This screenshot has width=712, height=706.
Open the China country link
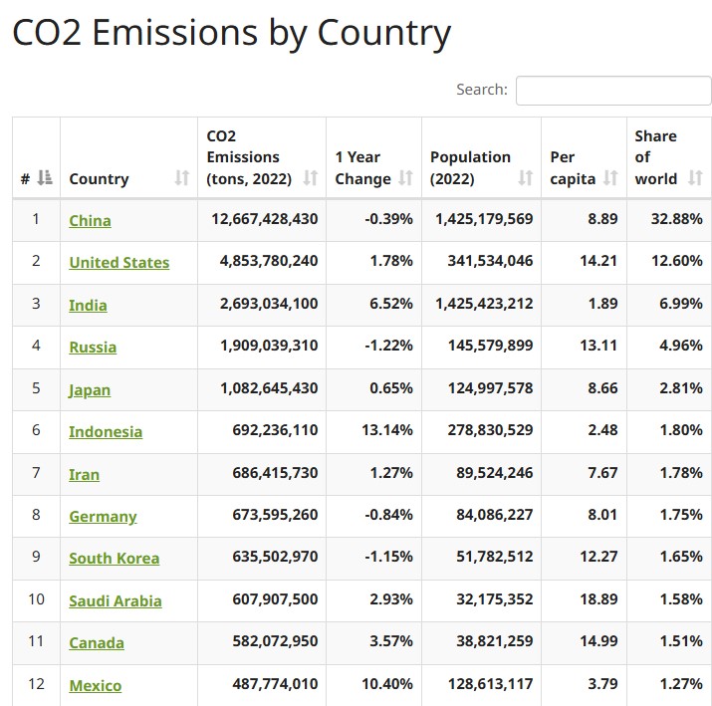click(90, 221)
